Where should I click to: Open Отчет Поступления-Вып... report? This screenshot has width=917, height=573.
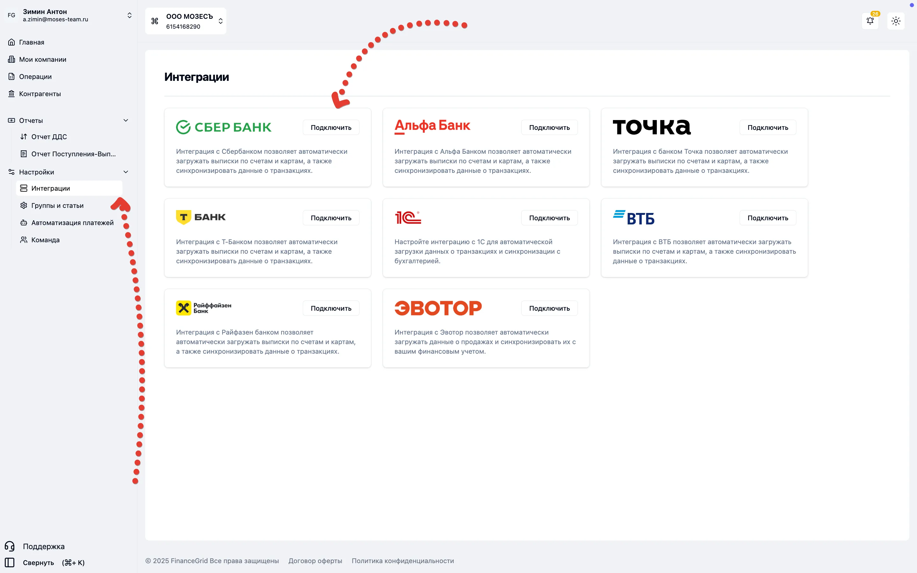coord(69,154)
